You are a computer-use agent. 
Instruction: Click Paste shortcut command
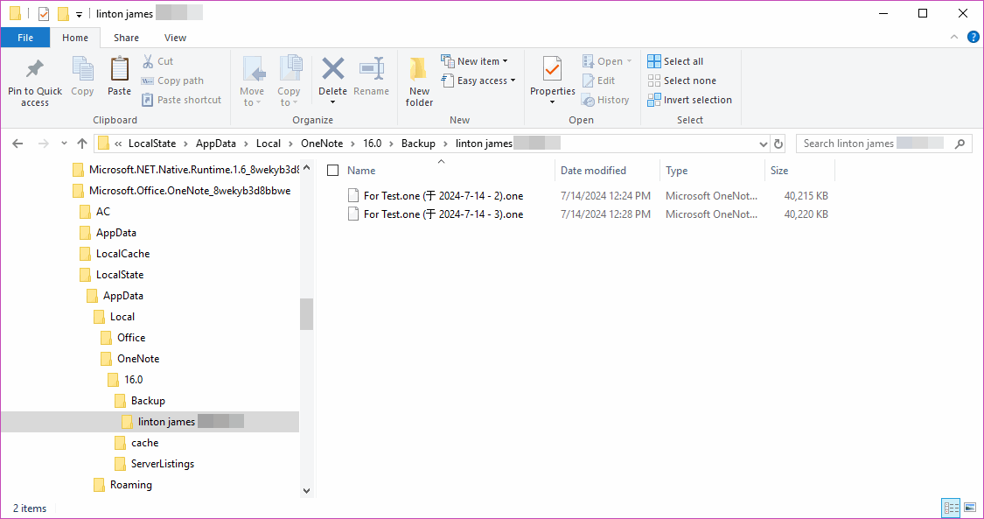[181, 100]
